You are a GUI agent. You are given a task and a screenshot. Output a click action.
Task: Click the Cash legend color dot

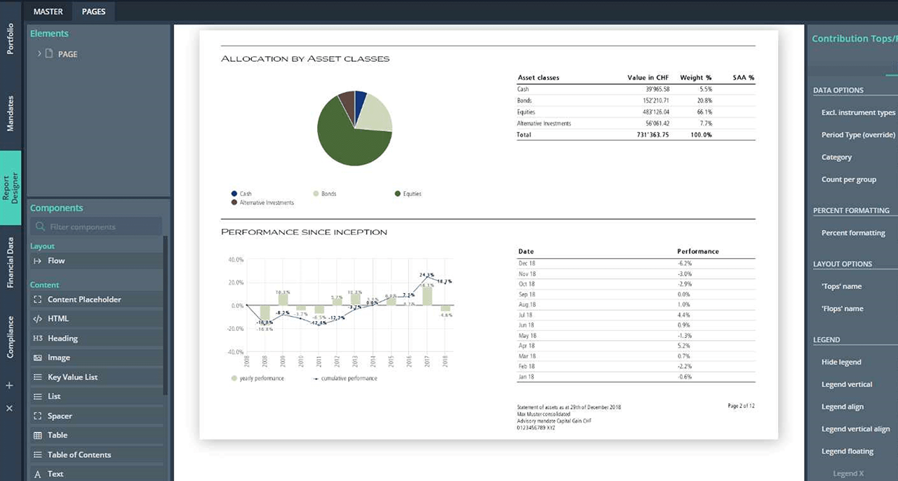tap(234, 194)
